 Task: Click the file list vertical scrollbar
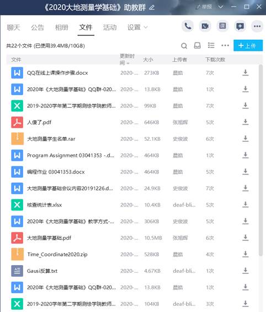(x=260, y=160)
